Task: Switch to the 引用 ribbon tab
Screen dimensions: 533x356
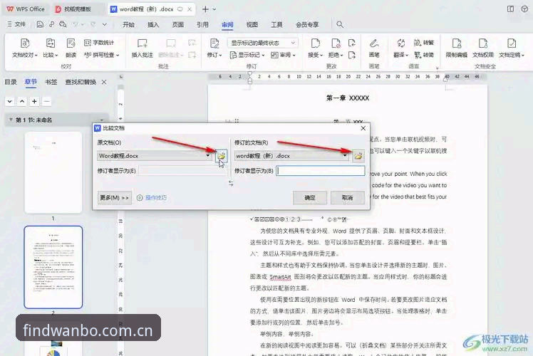Action: point(202,24)
